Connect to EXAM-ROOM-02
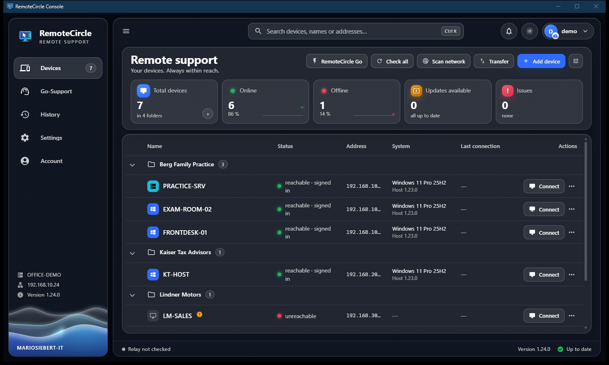Image resolution: width=609 pixels, height=365 pixels. coord(544,209)
